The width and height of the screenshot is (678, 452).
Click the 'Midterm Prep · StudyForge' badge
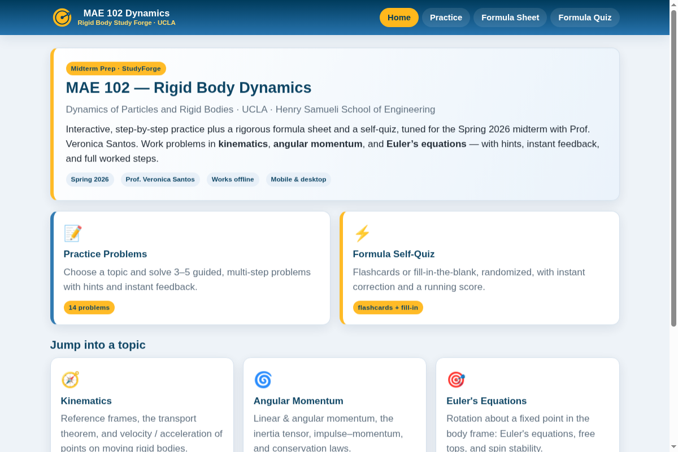[x=116, y=68]
